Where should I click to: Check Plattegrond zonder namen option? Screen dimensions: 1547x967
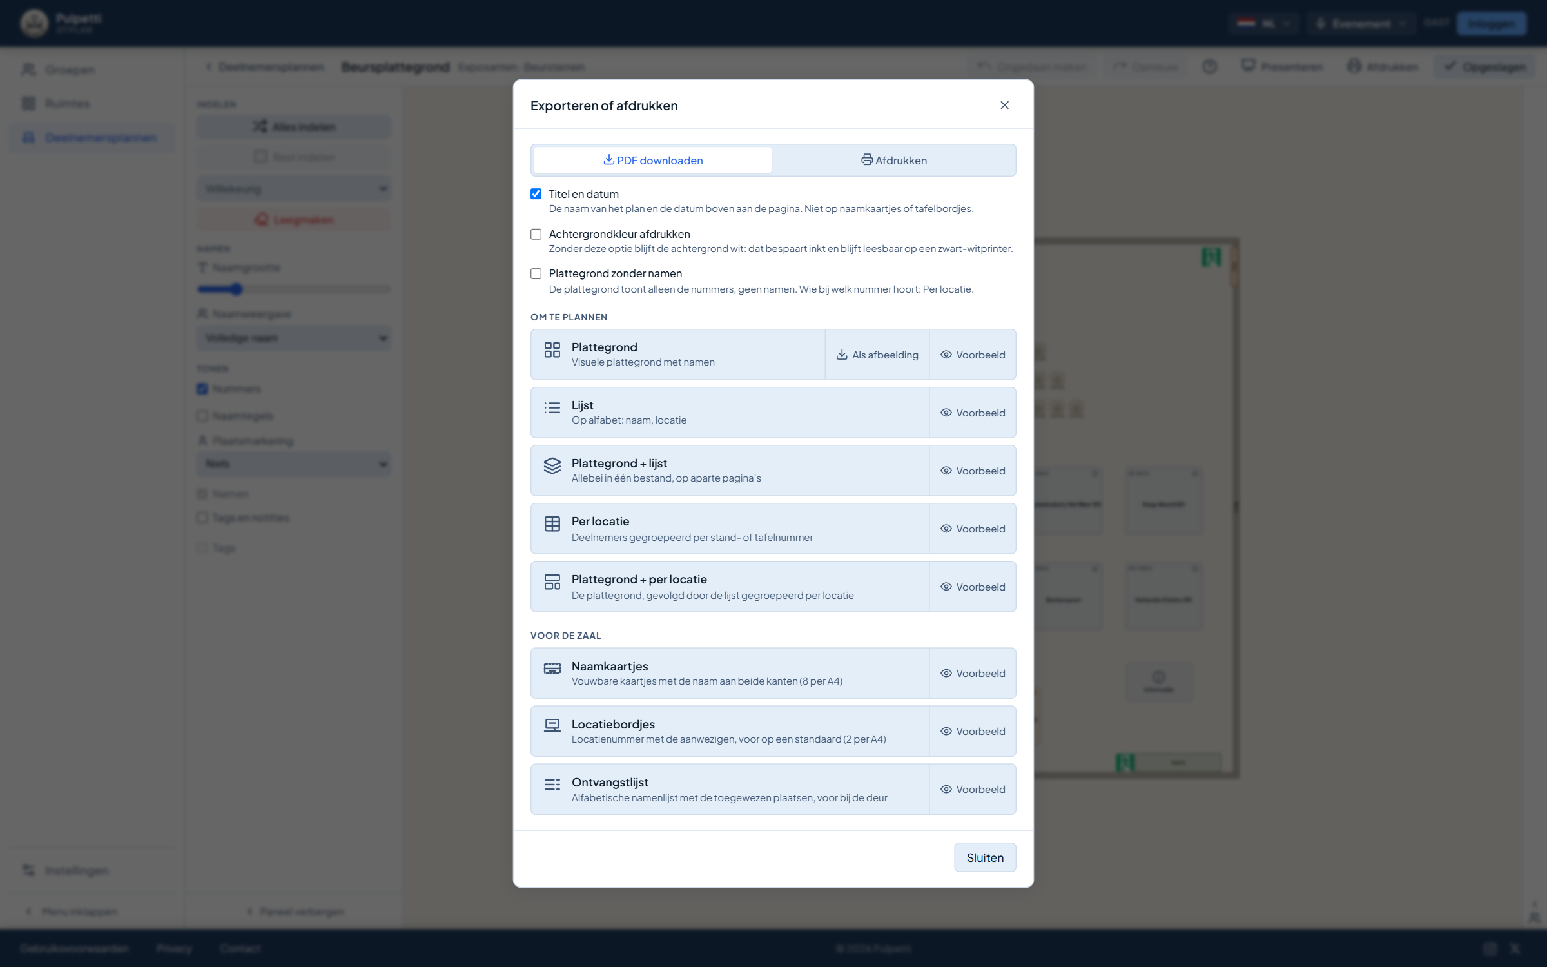pyautogui.click(x=536, y=274)
